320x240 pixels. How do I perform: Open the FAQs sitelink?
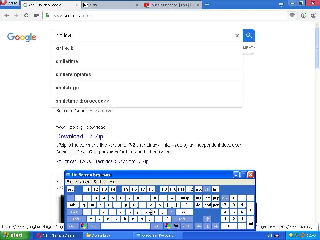point(85,161)
